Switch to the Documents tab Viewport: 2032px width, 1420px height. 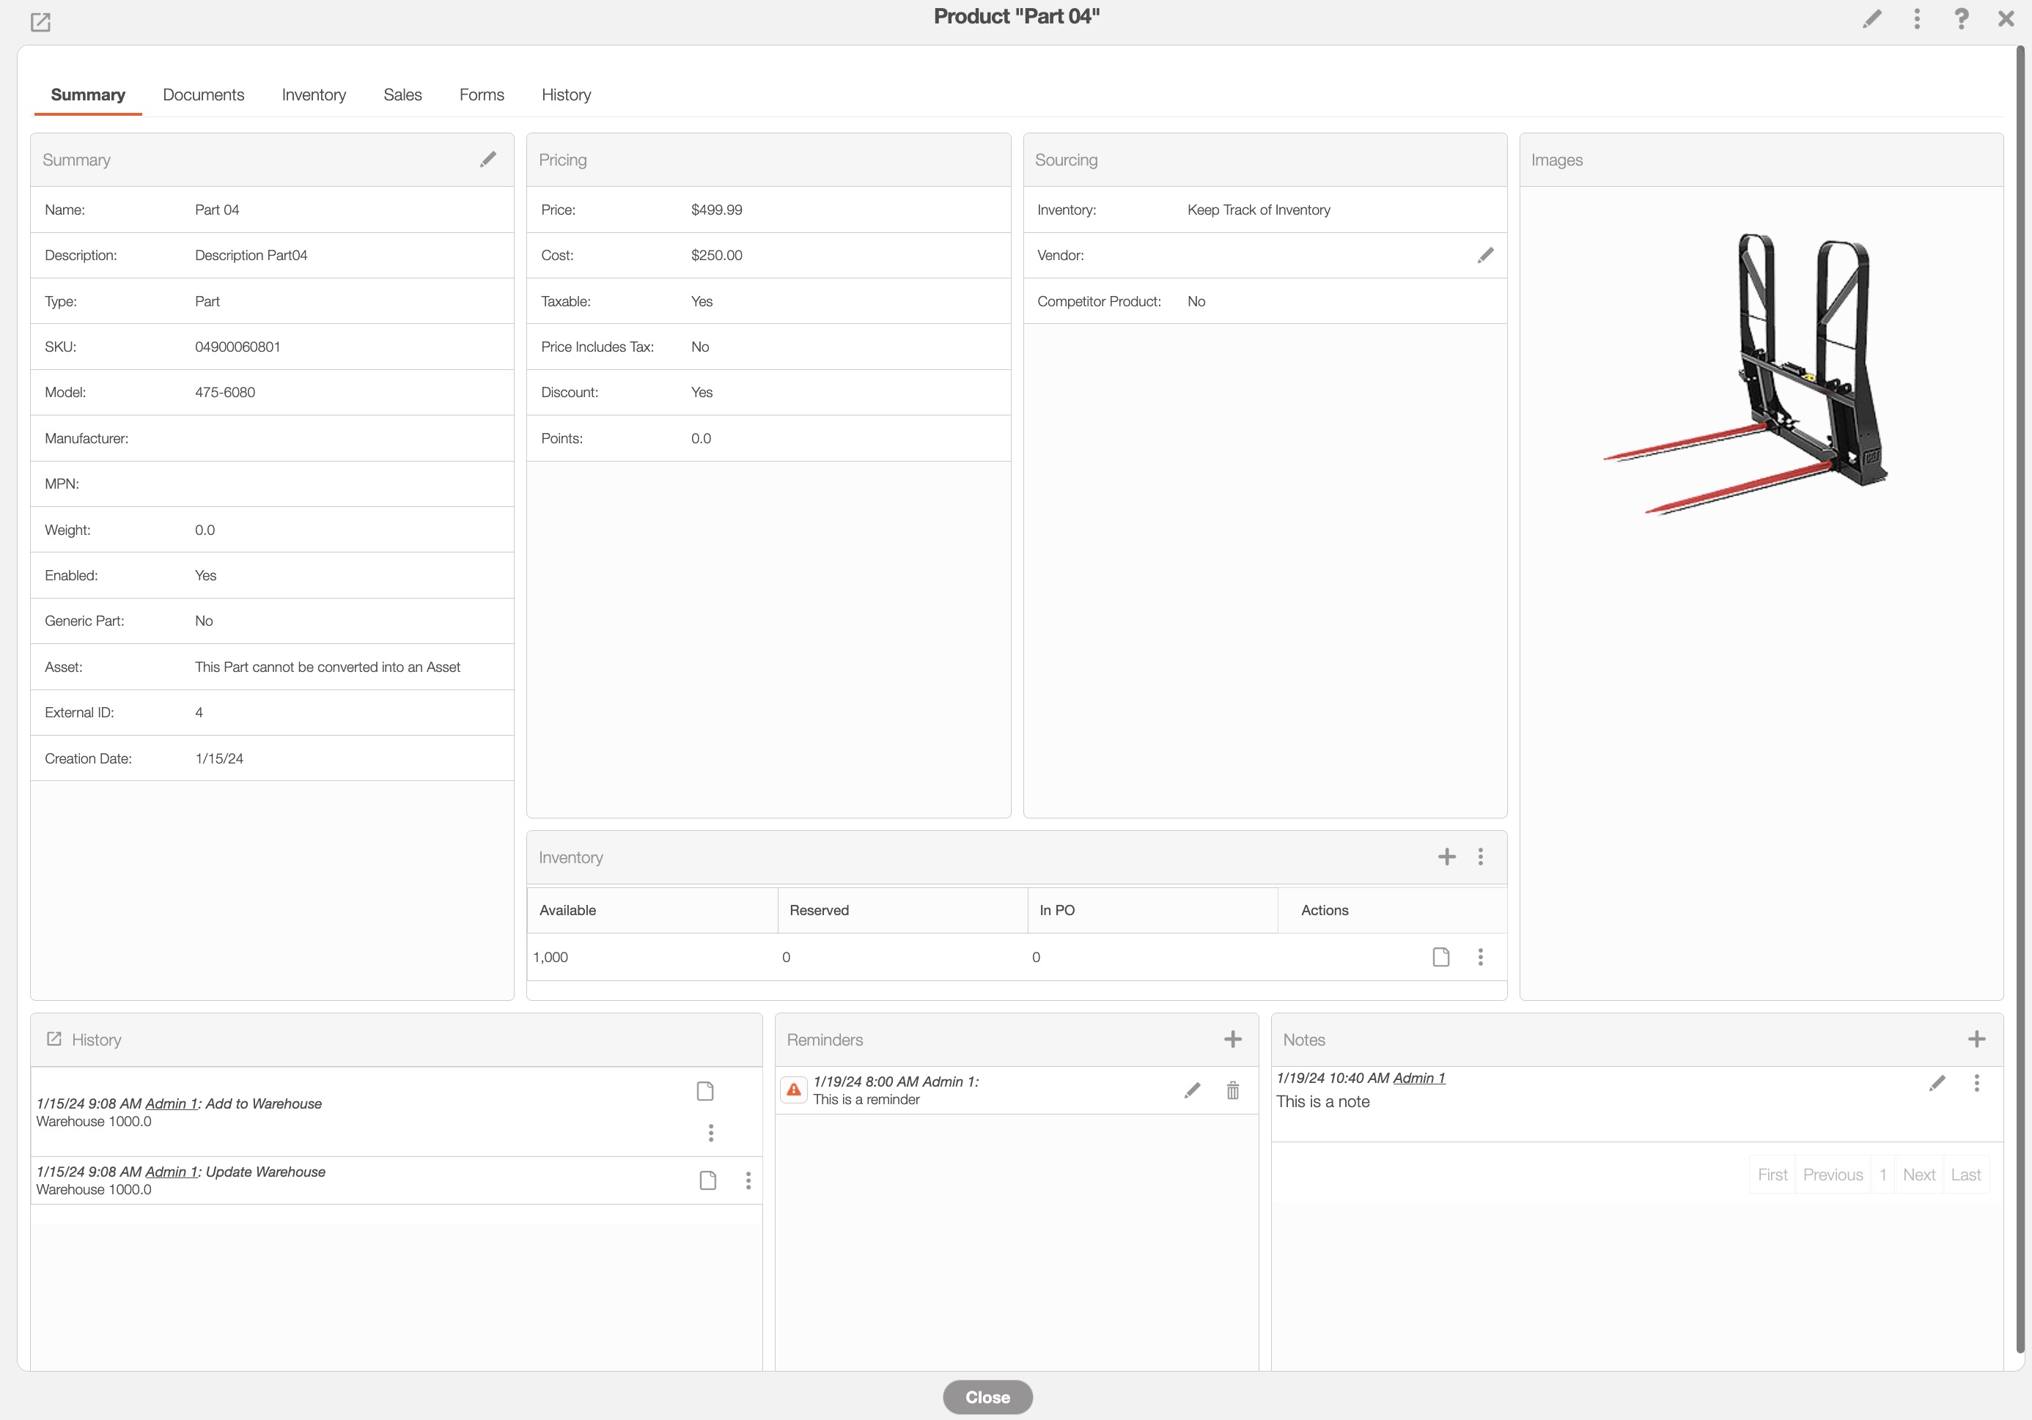[x=204, y=95]
